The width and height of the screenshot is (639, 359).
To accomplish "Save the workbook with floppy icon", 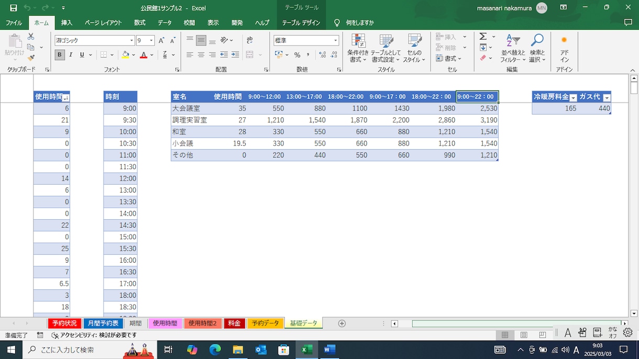I will tap(14, 8).
